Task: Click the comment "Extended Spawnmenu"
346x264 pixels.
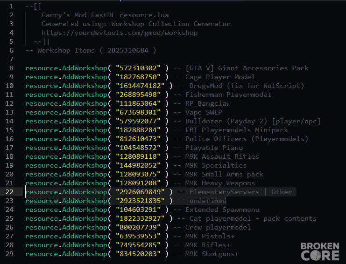Action: pos(222,210)
